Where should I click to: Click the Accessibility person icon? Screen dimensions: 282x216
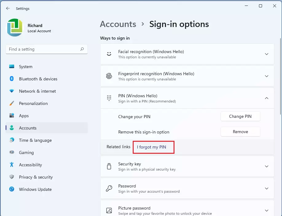pyautogui.click(x=12, y=165)
